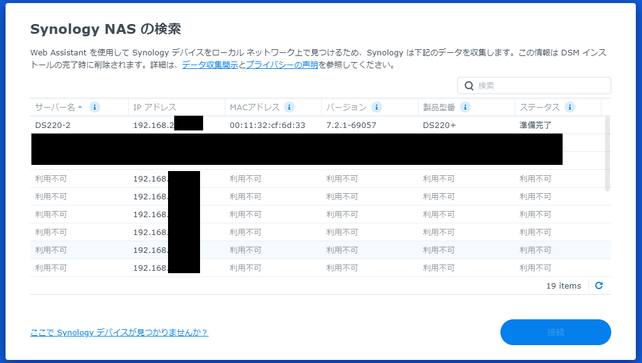Click the 19 items count label

(x=563, y=285)
